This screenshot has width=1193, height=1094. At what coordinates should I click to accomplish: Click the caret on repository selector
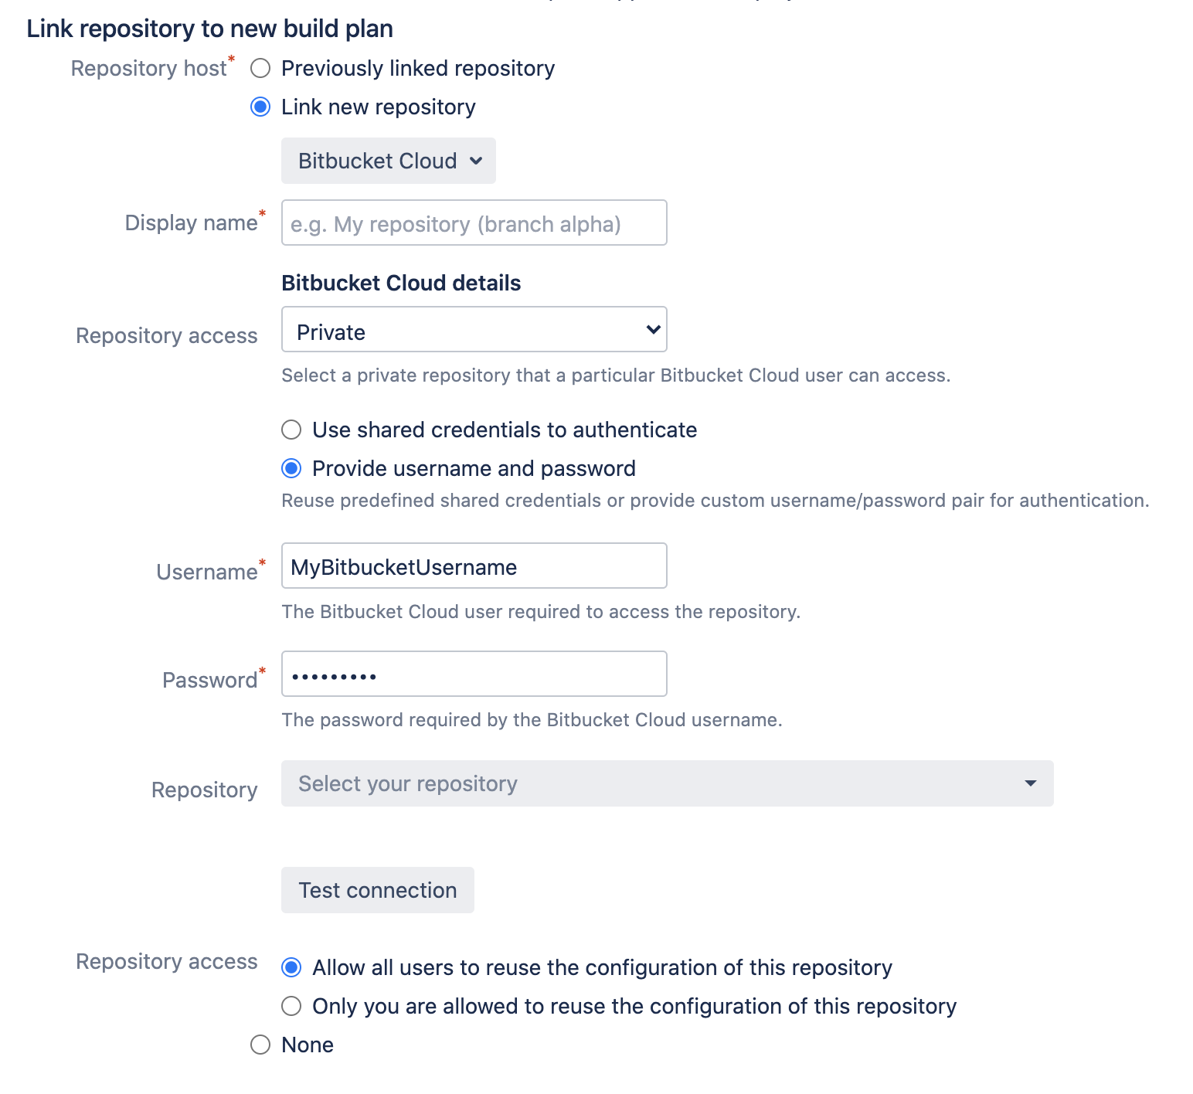[1030, 783]
